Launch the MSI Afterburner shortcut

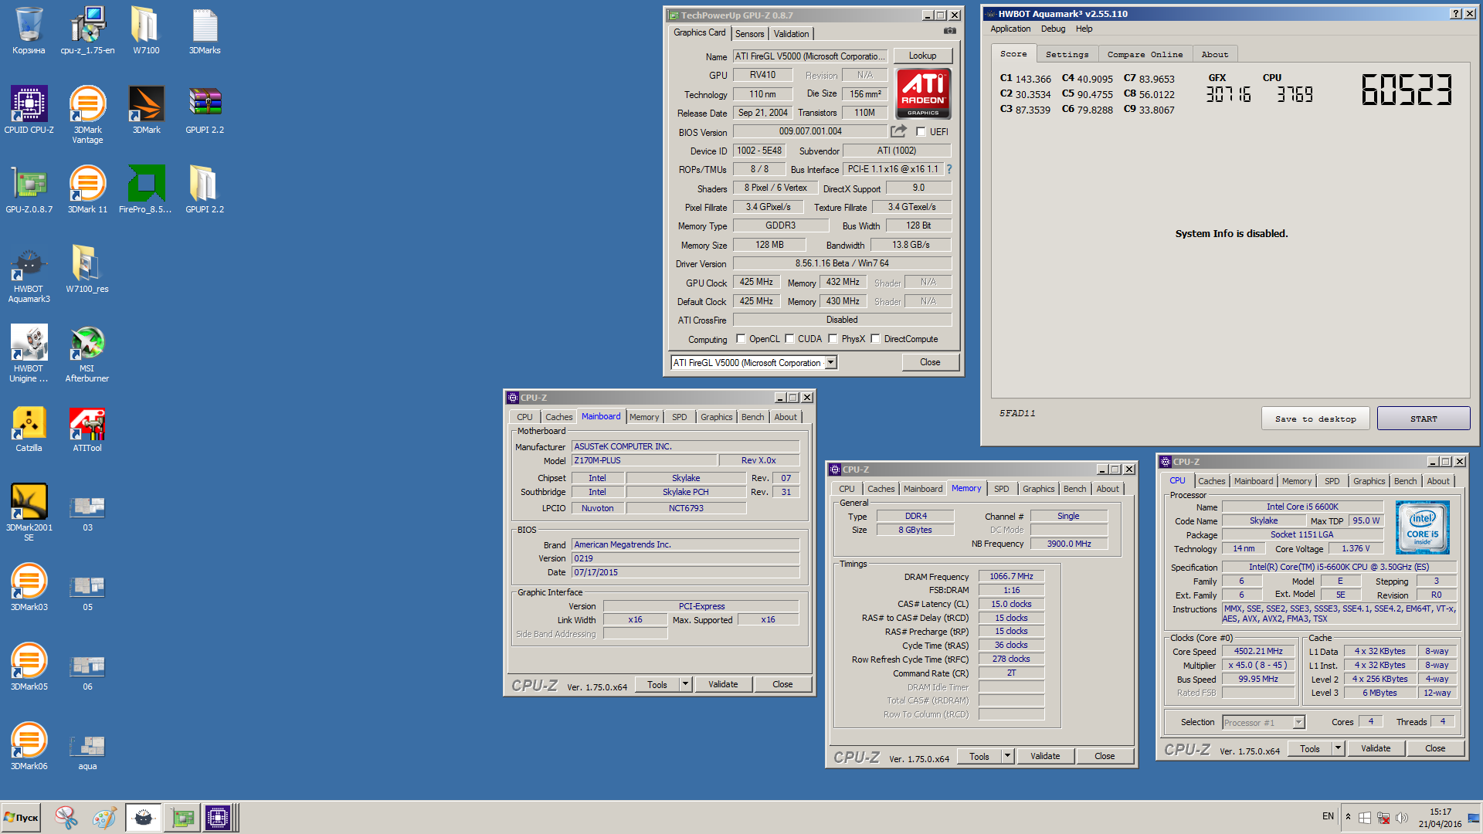[87, 354]
